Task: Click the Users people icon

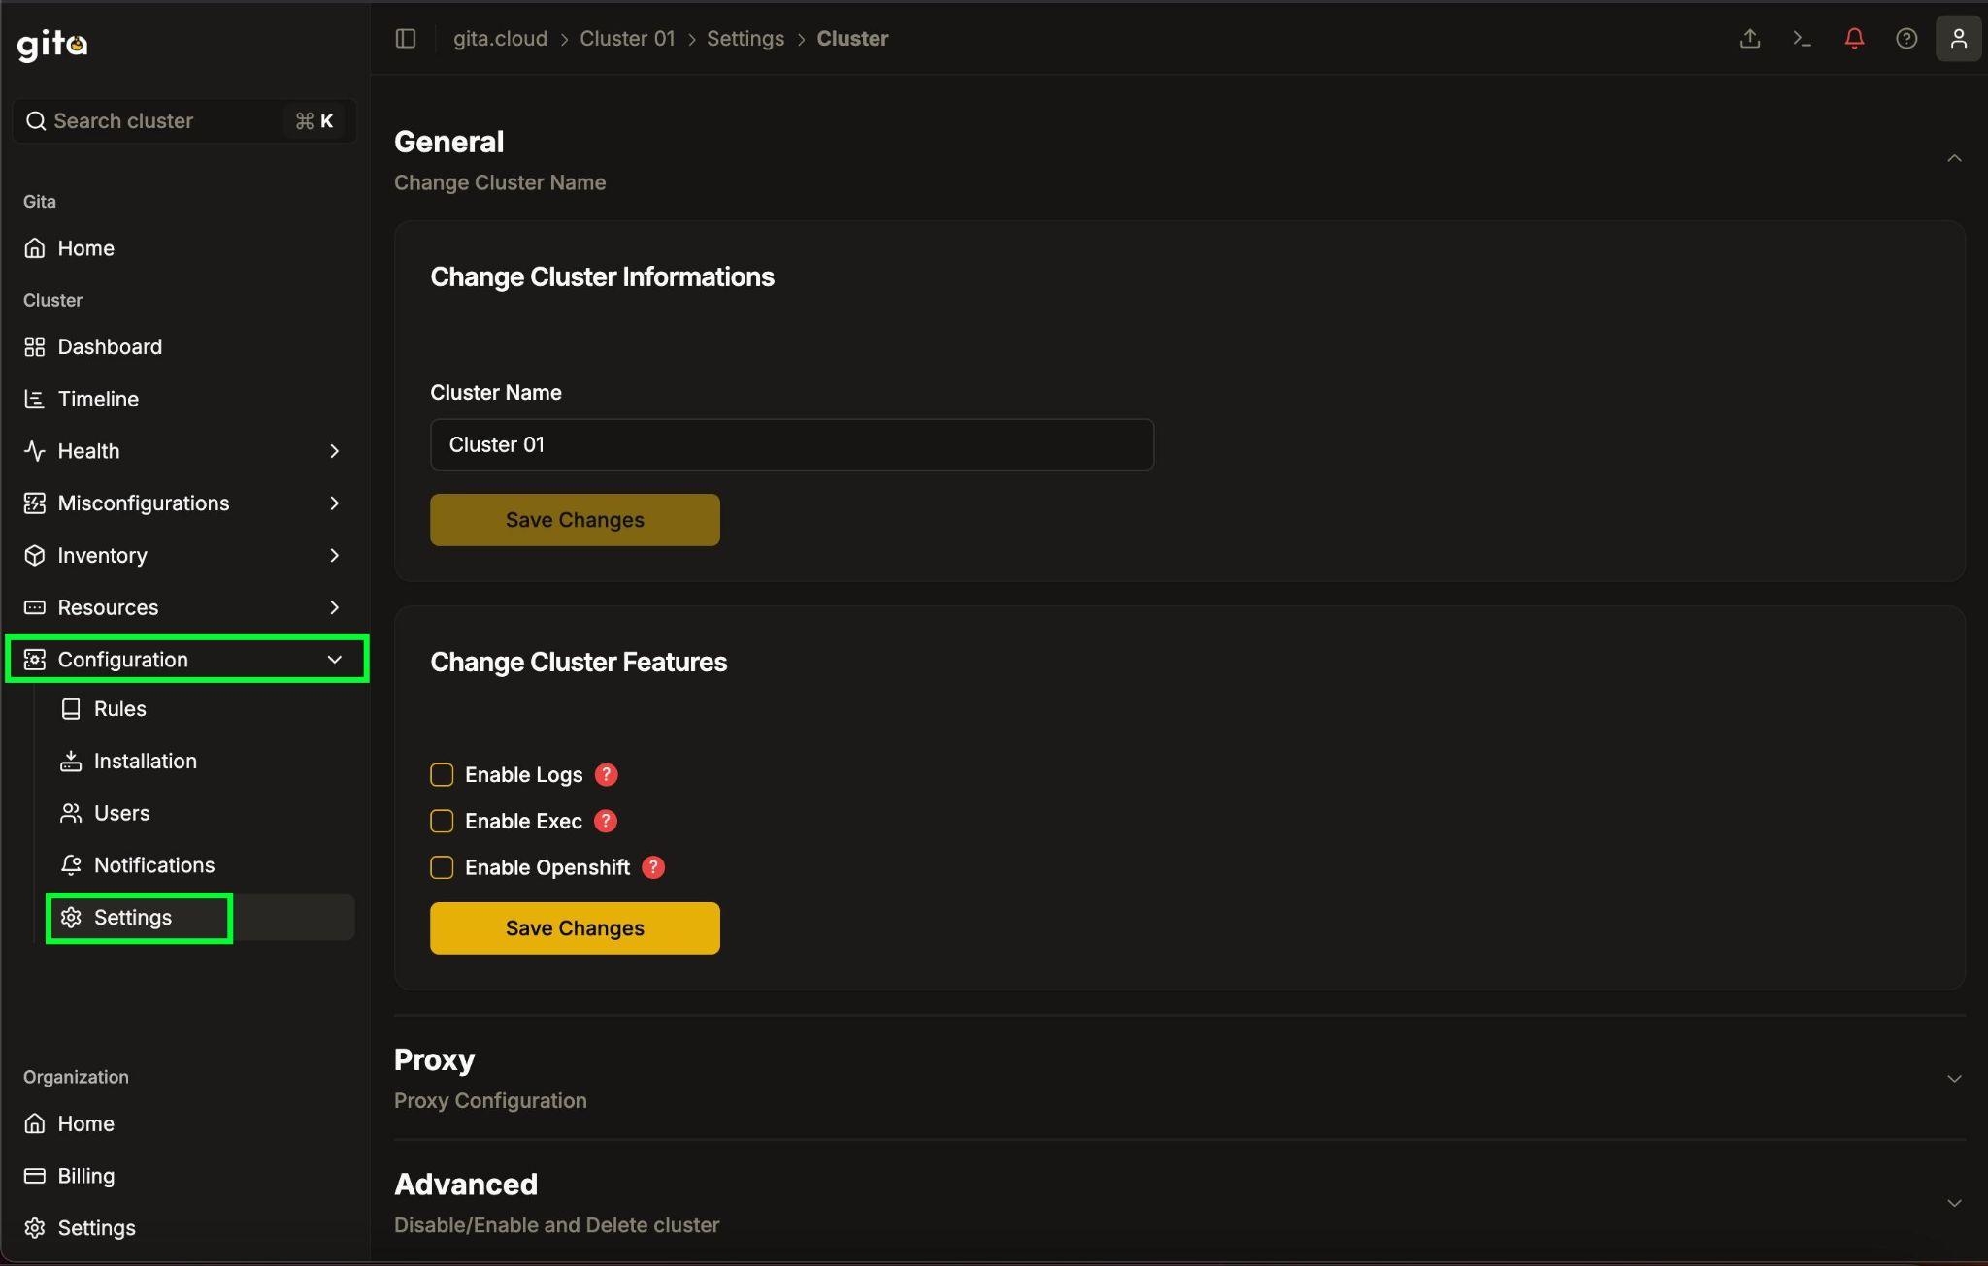Action: point(71,813)
